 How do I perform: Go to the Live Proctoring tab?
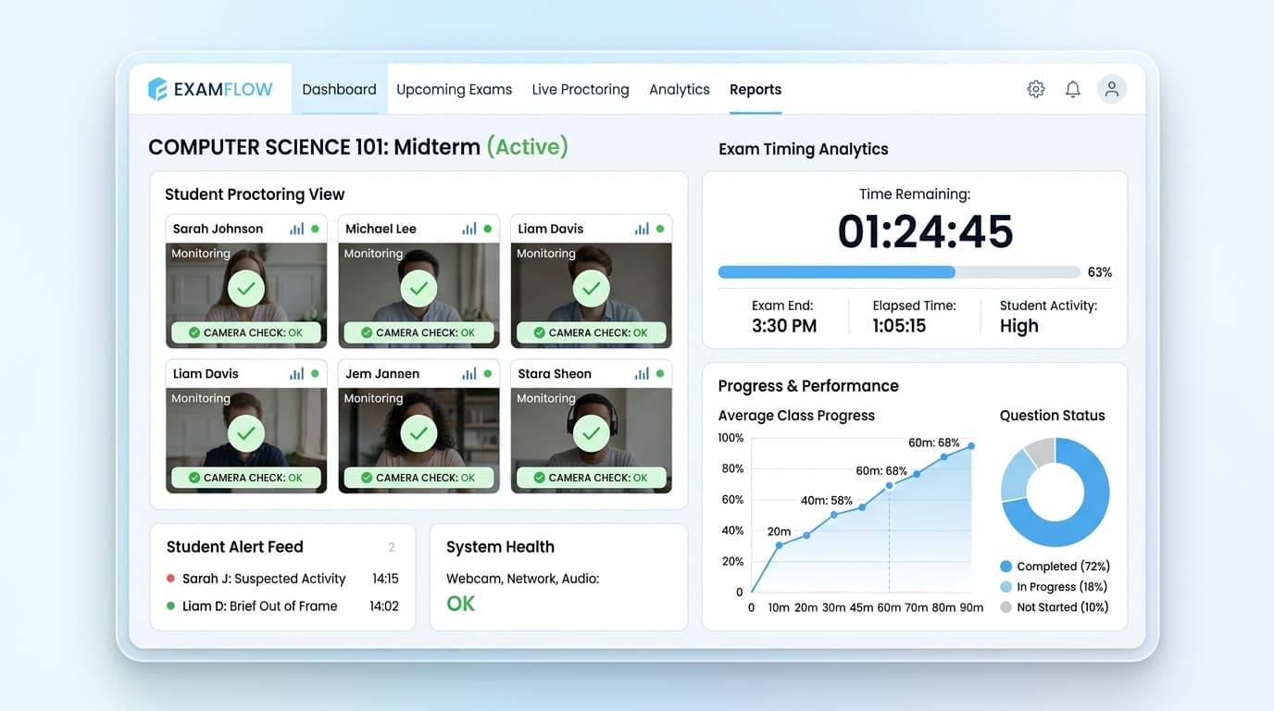coord(581,90)
